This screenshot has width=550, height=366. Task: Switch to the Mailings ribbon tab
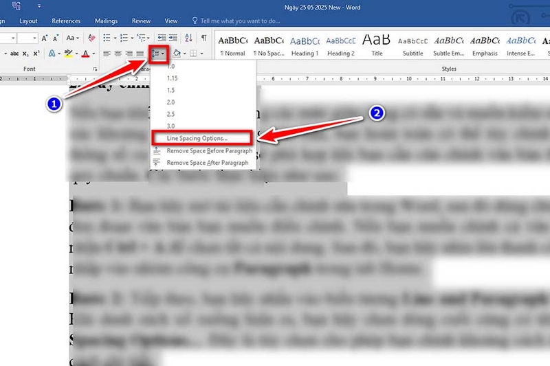[x=106, y=21]
